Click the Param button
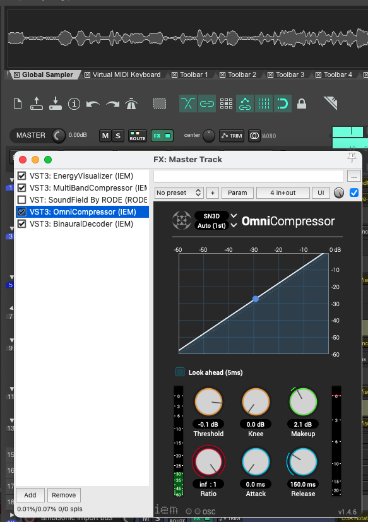Image resolution: width=368 pixels, height=522 pixels. (x=237, y=193)
